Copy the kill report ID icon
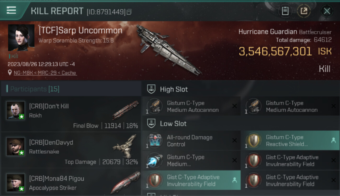This screenshot has width=340, height=196. pos(129,12)
